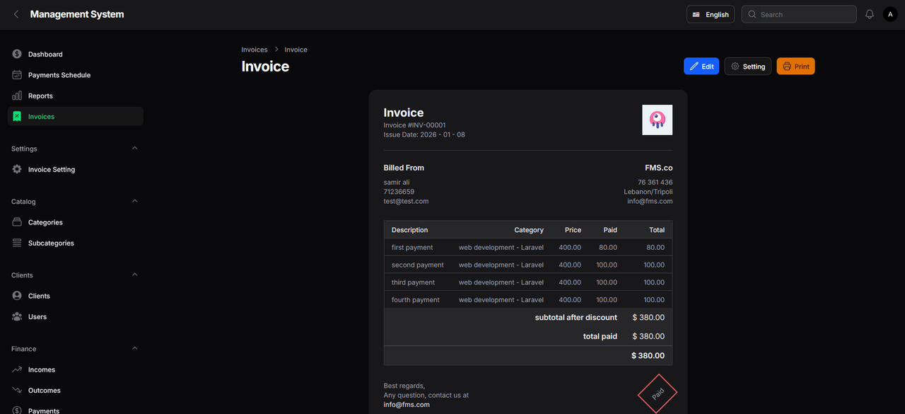The height and width of the screenshot is (414, 905).
Task: Click the Users group icon
Action: tap(17, 316)
